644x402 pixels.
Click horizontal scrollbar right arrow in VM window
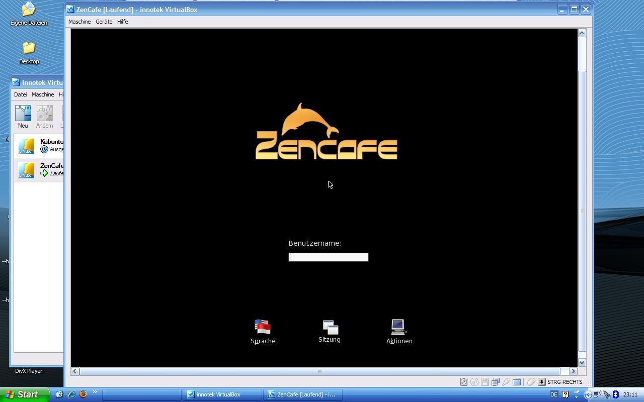tap(573, 371)
